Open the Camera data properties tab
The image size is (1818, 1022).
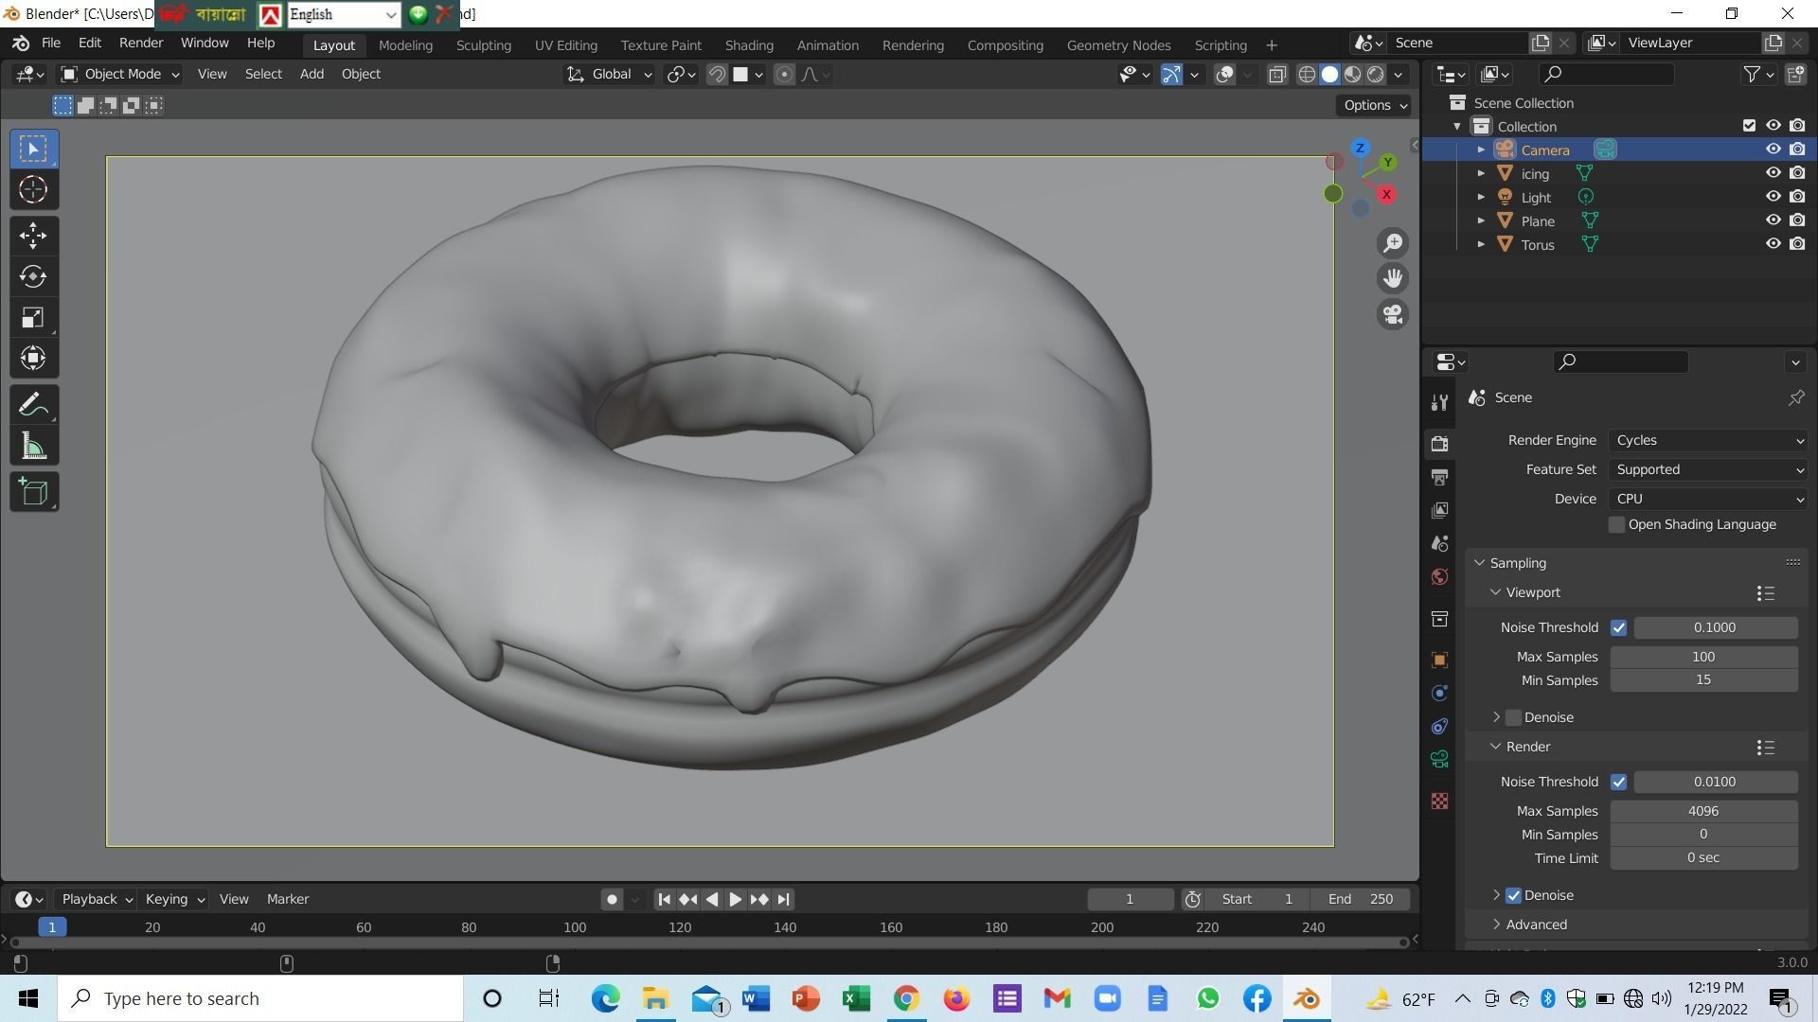click(x=1439, y=759)
